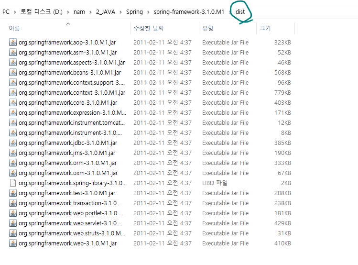The width and height of the screenshot is (358, 265).
Task: Click the blank file icon of org.springframework.spring-library
Action: (13, 183)
